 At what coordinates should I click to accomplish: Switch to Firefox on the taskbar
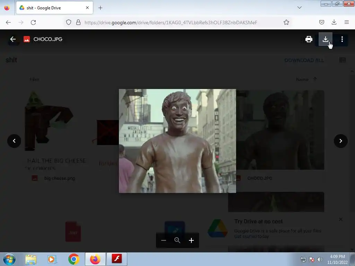click(x=95, y=259)
